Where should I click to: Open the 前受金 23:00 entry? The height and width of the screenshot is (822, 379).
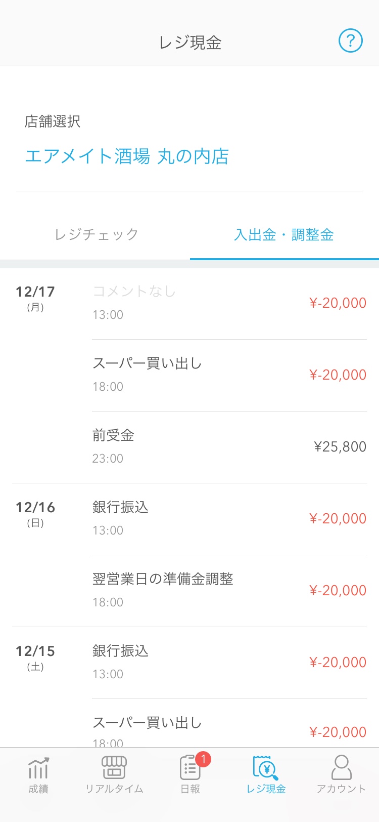coord(229,447)
